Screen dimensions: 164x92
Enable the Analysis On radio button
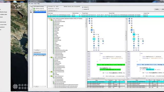83,7
